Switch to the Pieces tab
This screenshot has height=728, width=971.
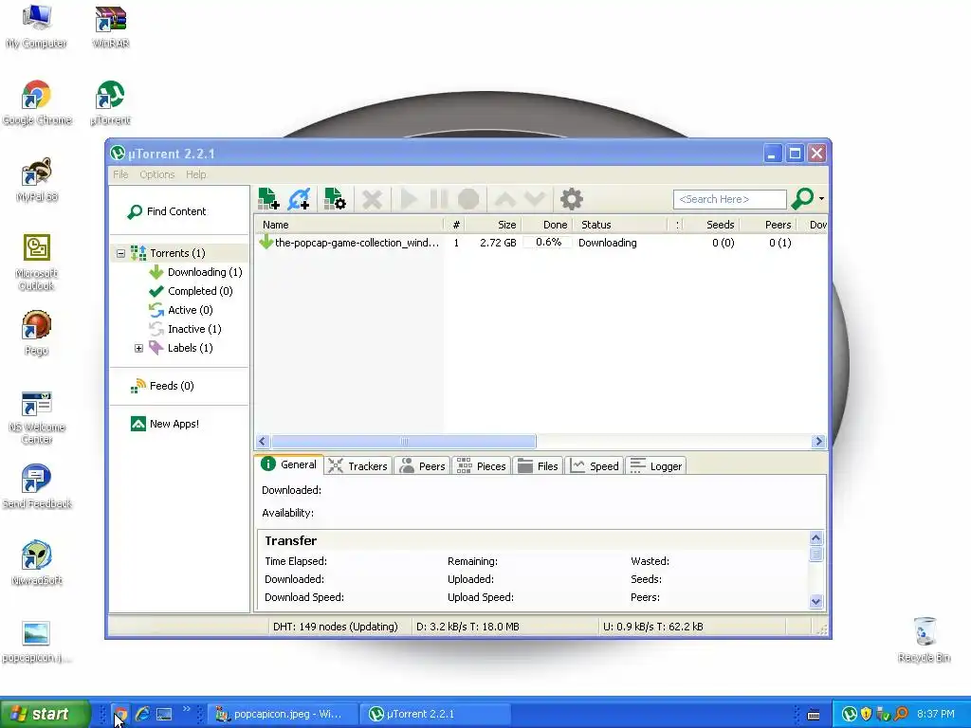(481, 466)
